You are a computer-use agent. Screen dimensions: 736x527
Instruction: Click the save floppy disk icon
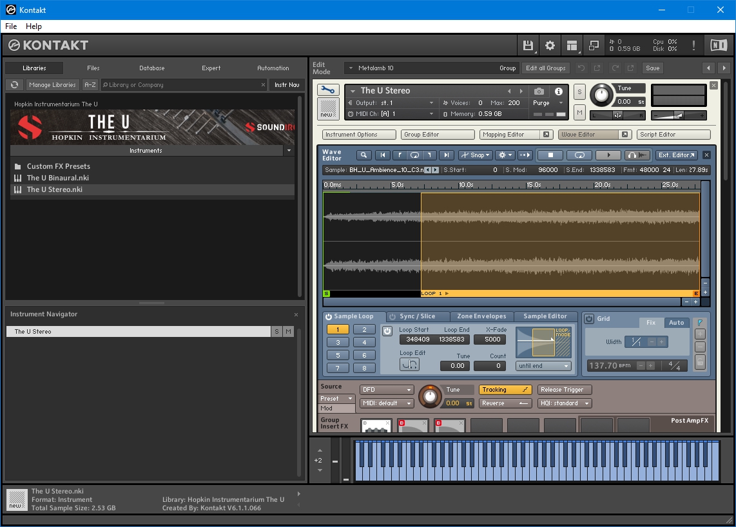click(528, 45)
